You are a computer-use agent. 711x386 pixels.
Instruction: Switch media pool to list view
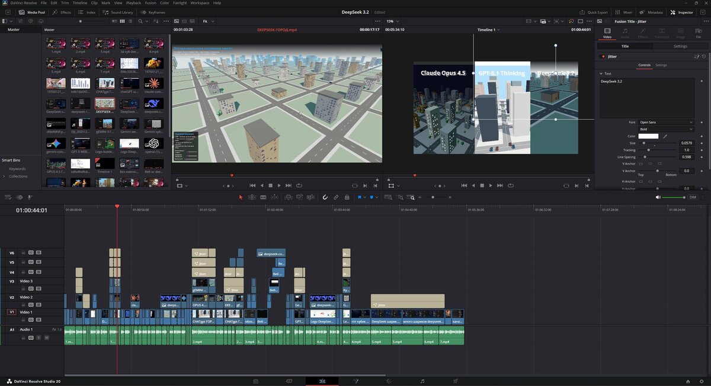pos(130,21)
